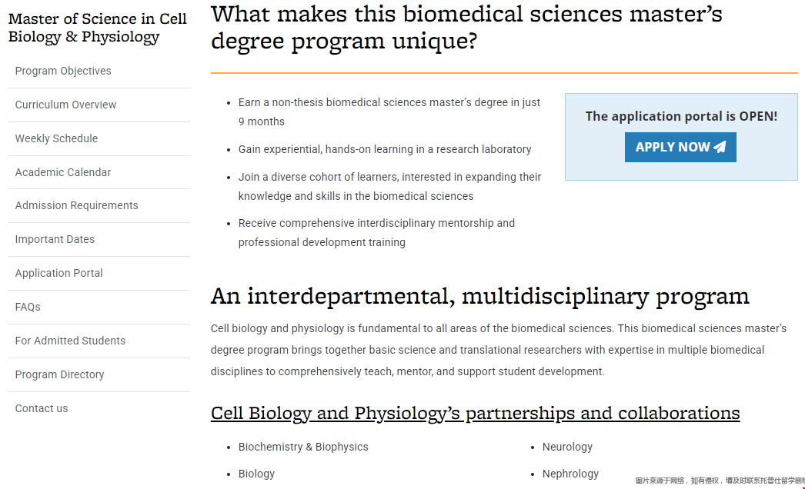Open the Weekly Schedule page

click(56, 138)
